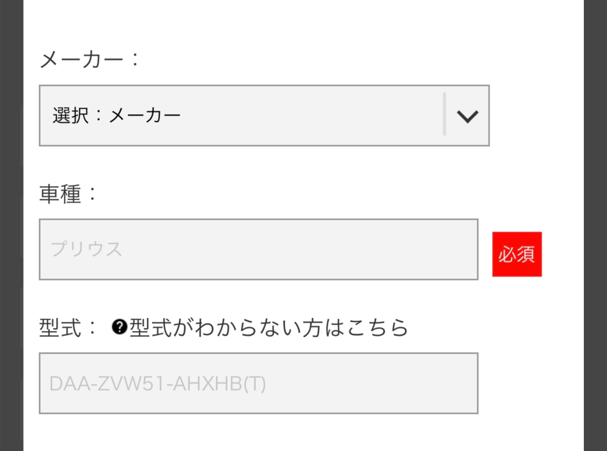This screenshot has height=451, width=607.
Task: Click the dark backdrop on the right side
Action: 595,225
